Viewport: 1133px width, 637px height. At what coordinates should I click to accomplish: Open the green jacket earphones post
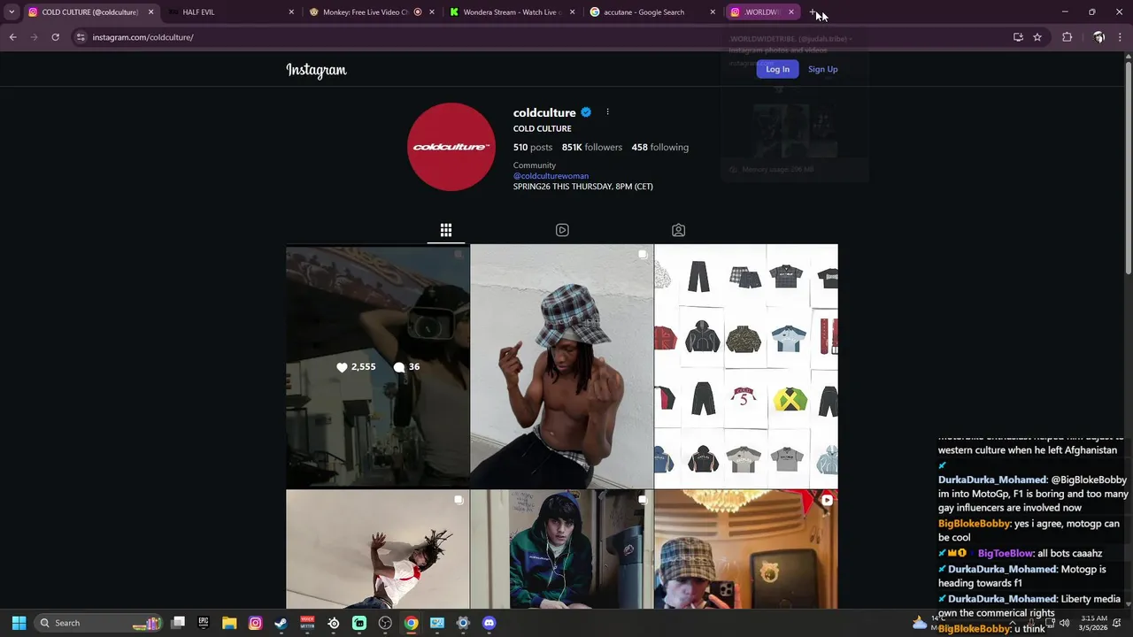click(x=562, y=549)
